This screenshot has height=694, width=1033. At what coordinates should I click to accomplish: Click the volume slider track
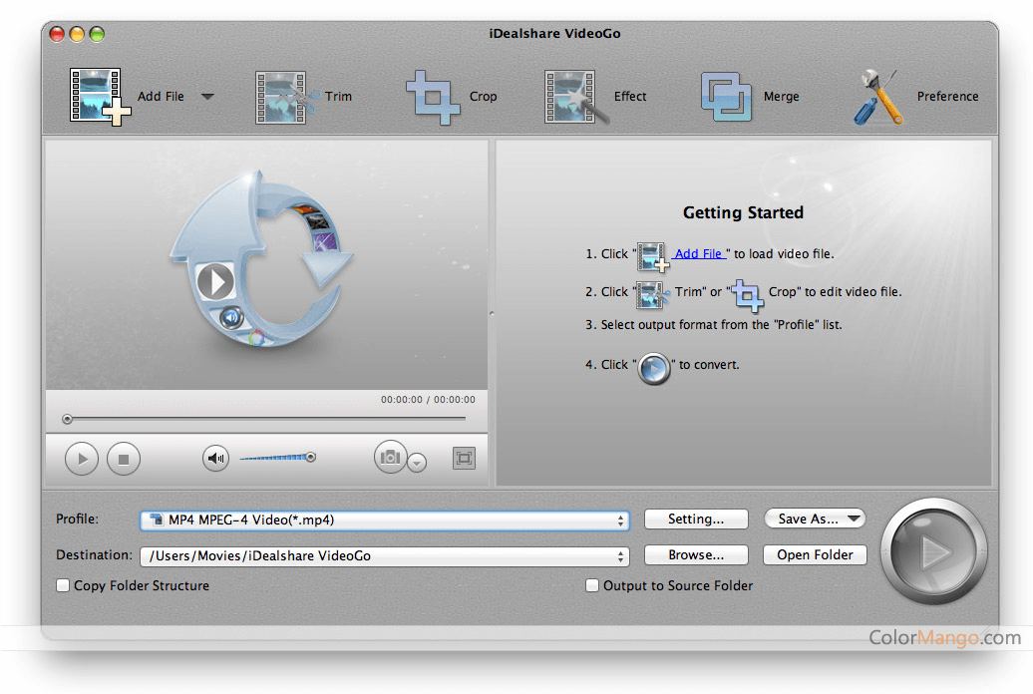click(274, 458)
